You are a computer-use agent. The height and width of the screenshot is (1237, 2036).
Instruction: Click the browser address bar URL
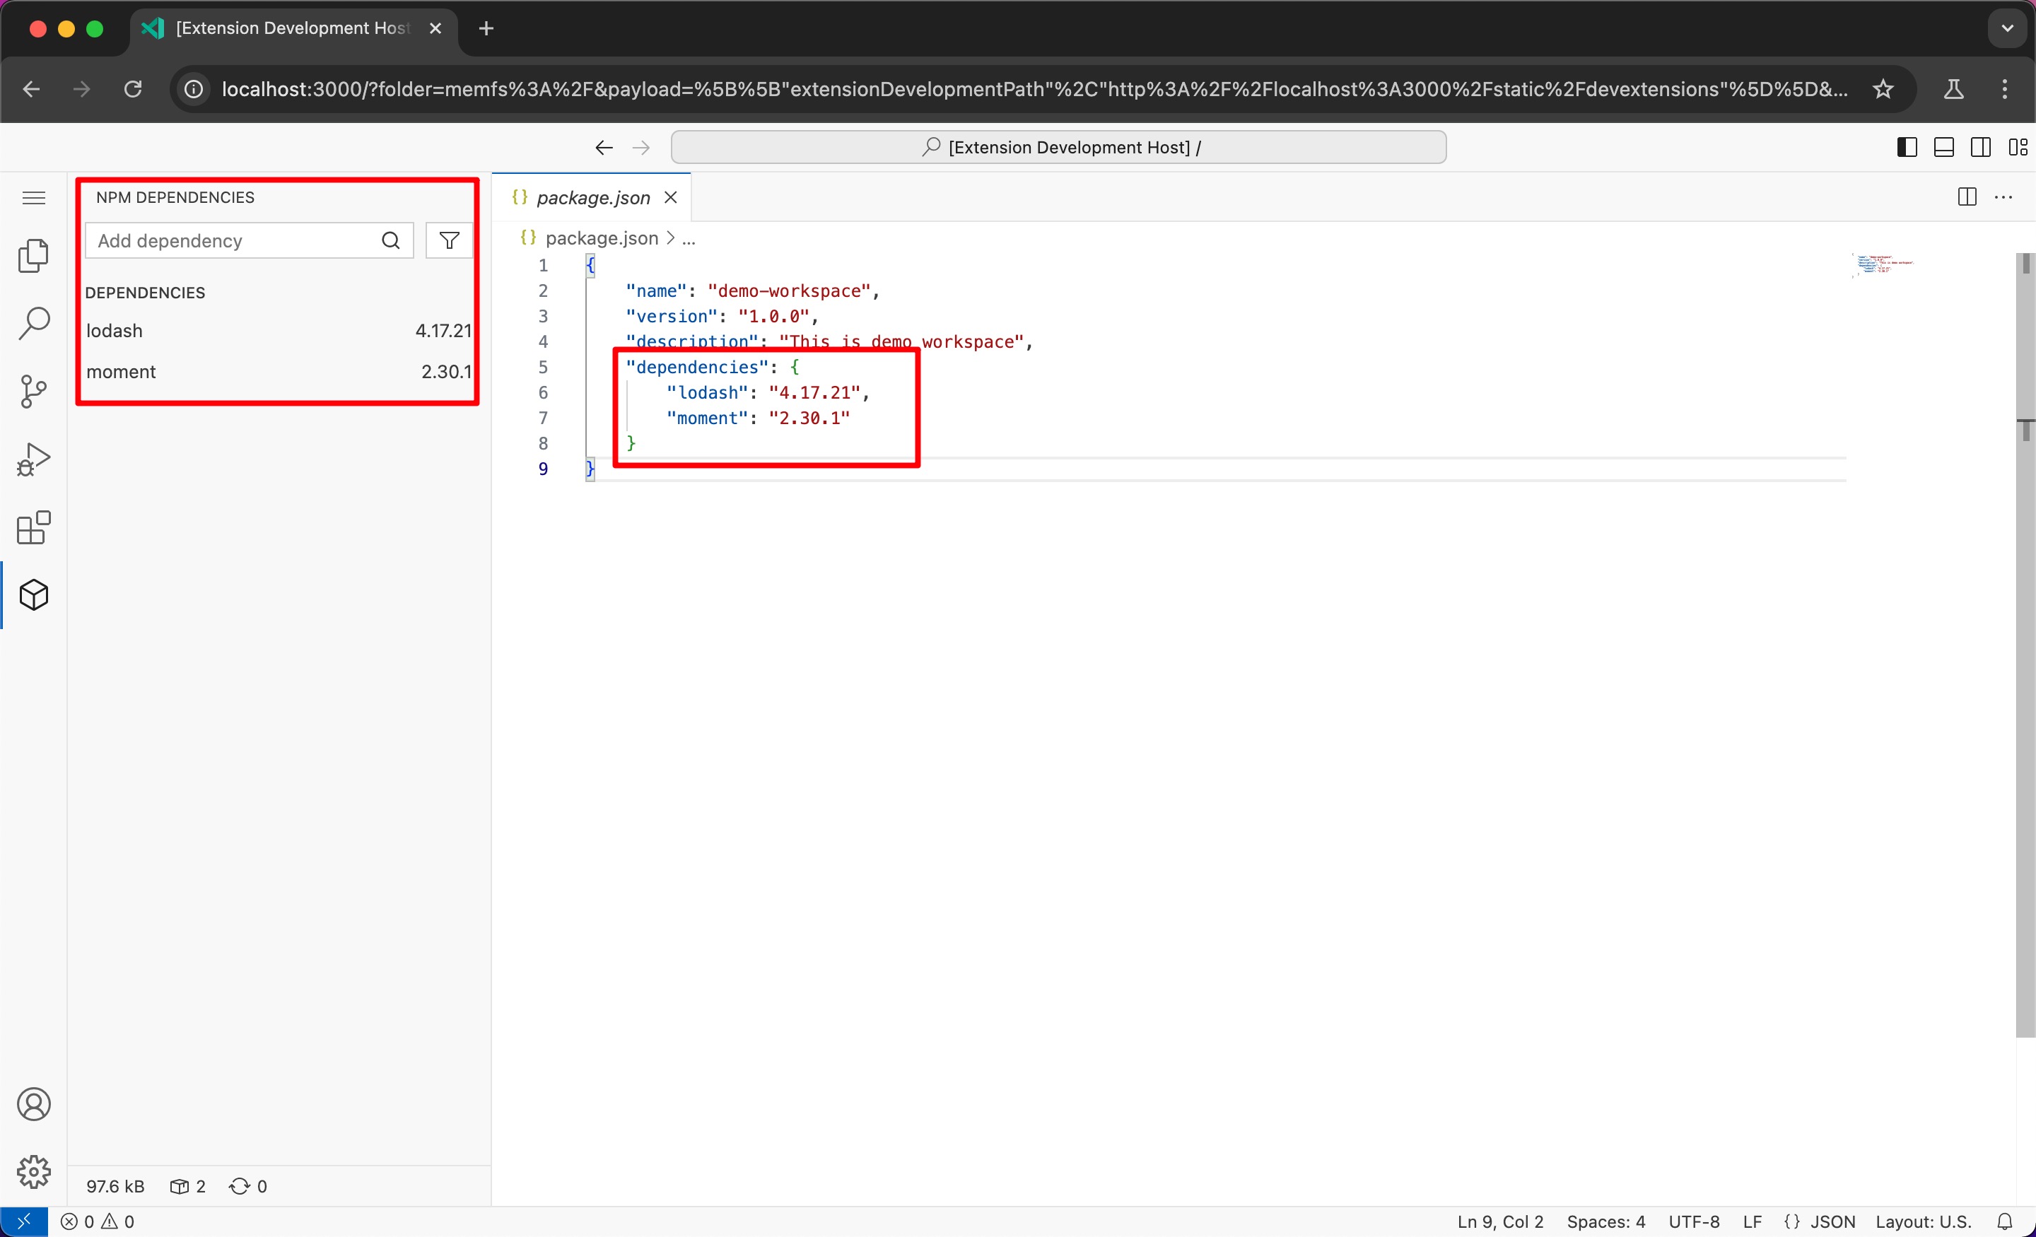[x=1034, y=89]
